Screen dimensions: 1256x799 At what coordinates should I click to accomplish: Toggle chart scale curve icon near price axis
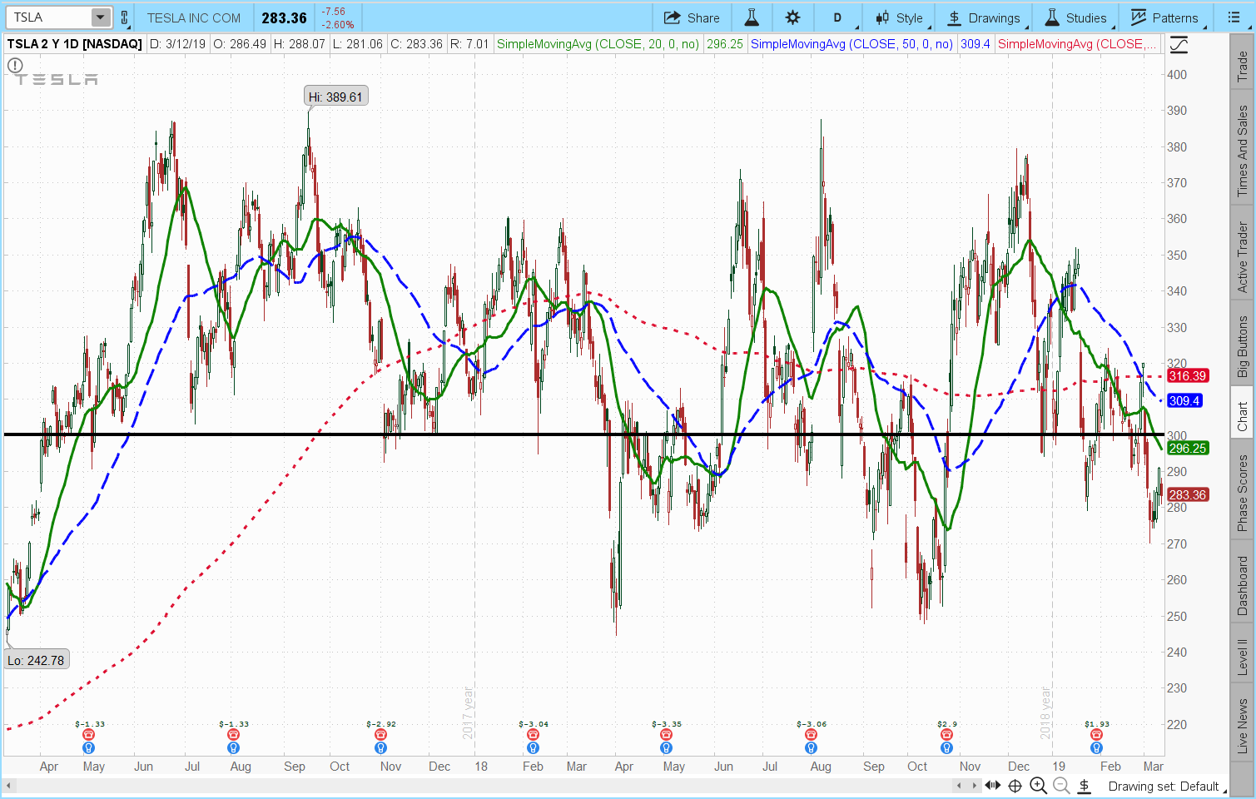click(x=1179, y=45)
